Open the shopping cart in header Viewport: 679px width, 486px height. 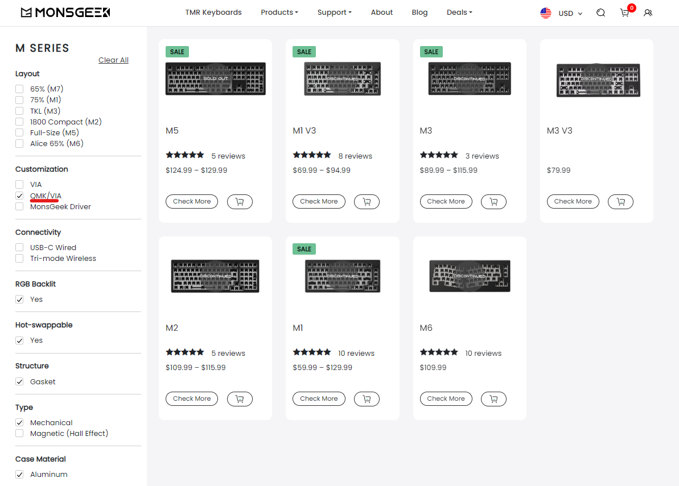coord(625,13)
